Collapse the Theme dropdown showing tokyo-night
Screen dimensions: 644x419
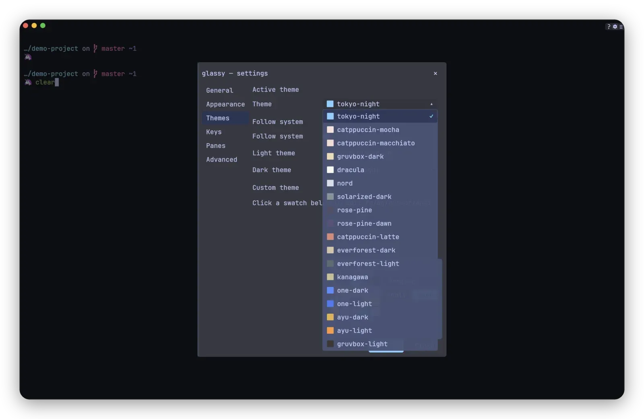380,104
